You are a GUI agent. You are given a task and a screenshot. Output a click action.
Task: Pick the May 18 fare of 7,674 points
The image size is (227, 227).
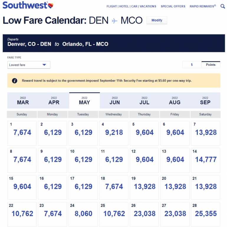tap(114, 187)
